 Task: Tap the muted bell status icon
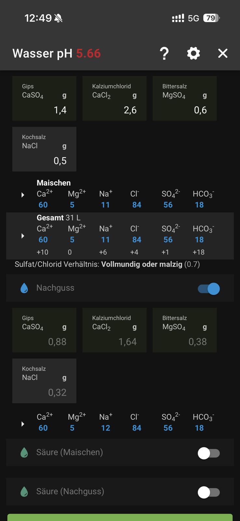[59, 18]
